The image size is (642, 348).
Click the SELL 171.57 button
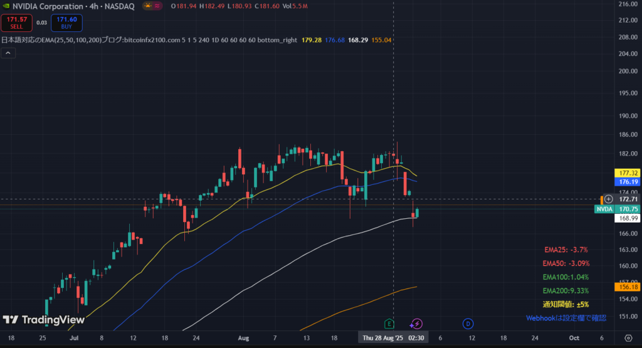pyautogui.click(x=17, y=23)
